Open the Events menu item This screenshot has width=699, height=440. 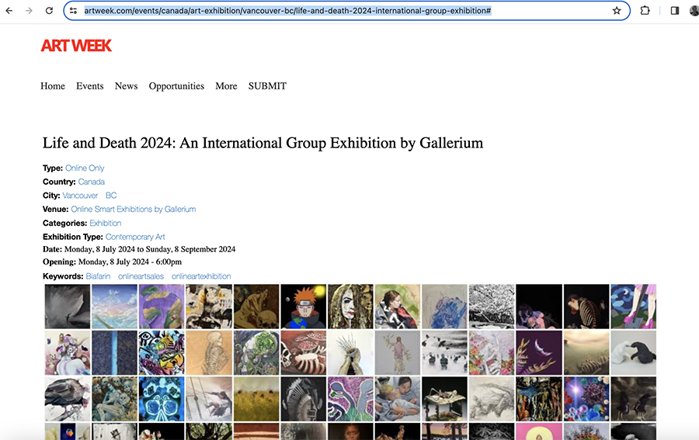point(89,86)
